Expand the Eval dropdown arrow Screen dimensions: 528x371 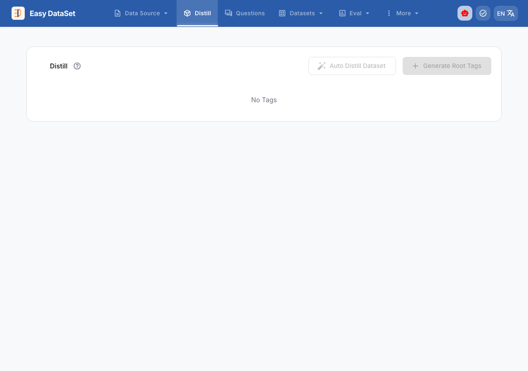click(x=368, y=13)
